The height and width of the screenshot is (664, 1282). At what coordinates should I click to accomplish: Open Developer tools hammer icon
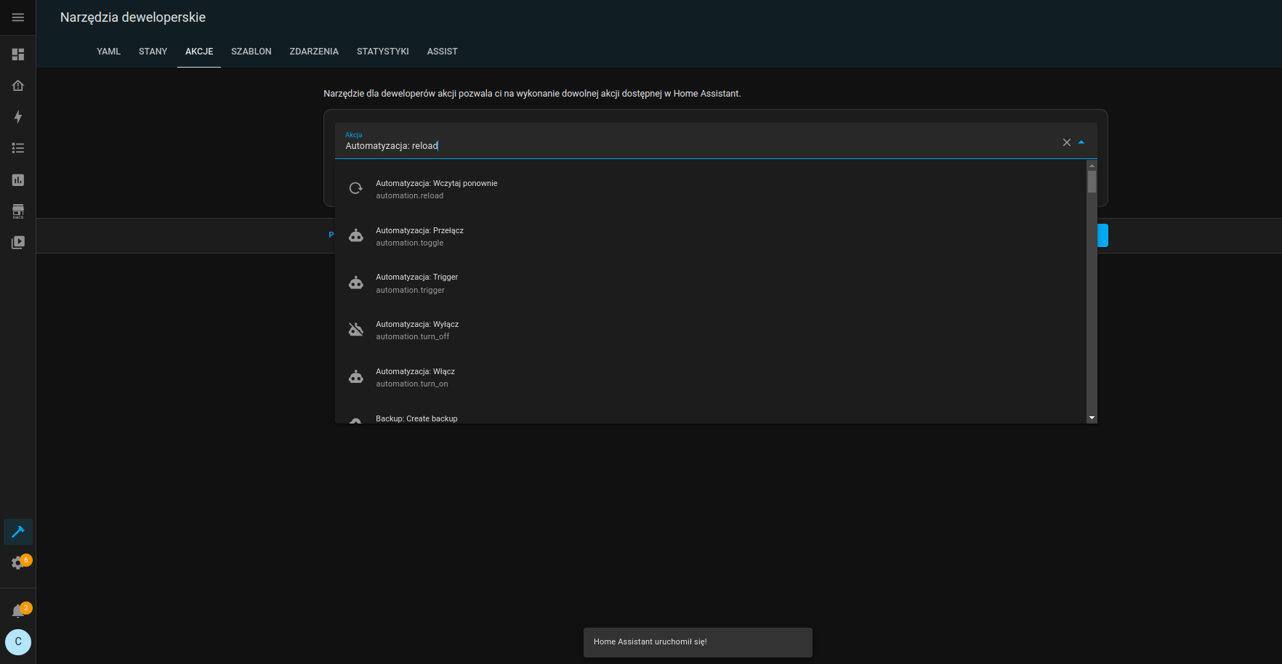pos(18,532)
